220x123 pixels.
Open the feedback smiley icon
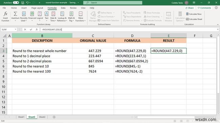(216, 8)
